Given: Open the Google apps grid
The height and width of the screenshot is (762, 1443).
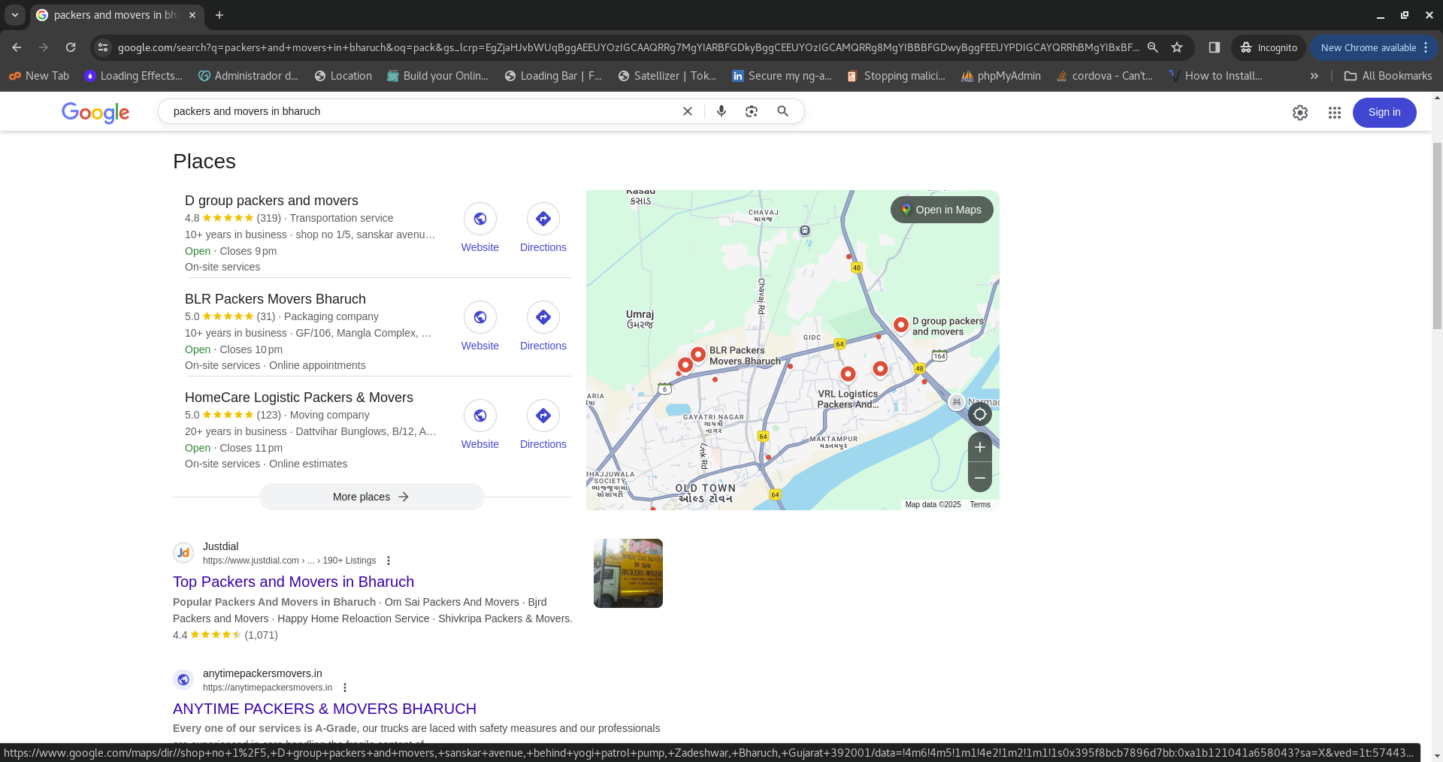Looking at the screenshot, I should click(1335, 113).
